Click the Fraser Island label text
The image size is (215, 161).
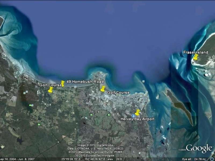coord(196,52)
